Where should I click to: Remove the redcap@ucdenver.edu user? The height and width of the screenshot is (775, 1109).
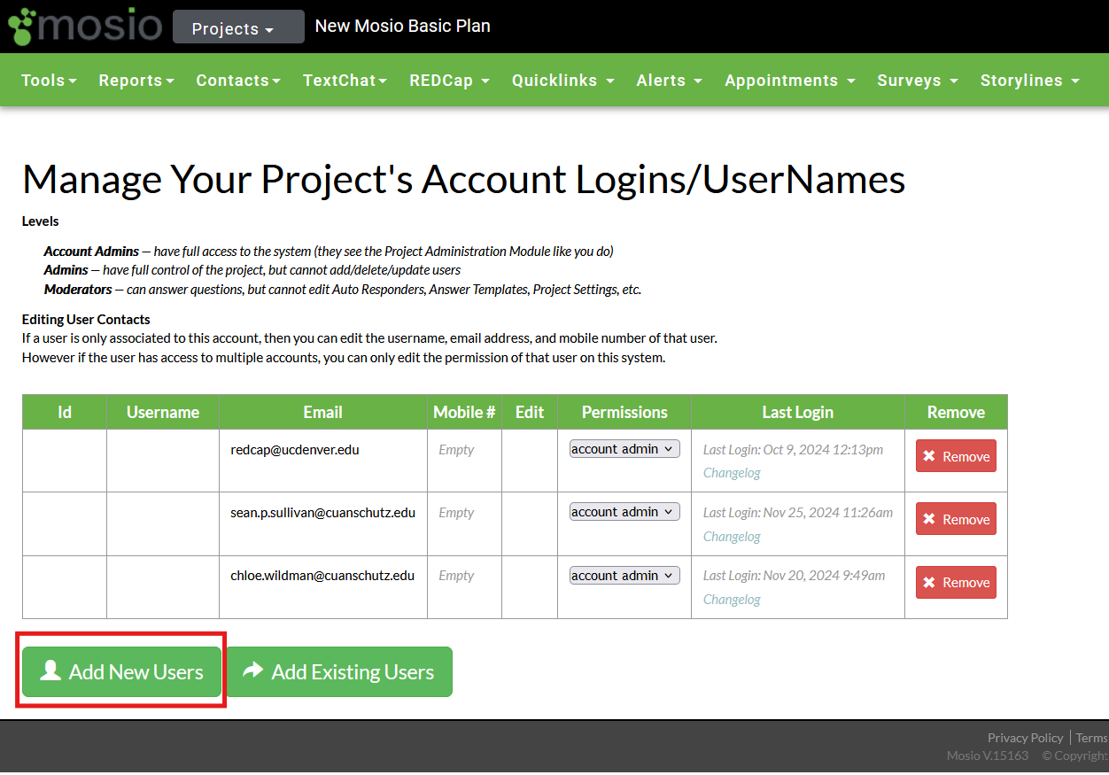tap(956, 456)
